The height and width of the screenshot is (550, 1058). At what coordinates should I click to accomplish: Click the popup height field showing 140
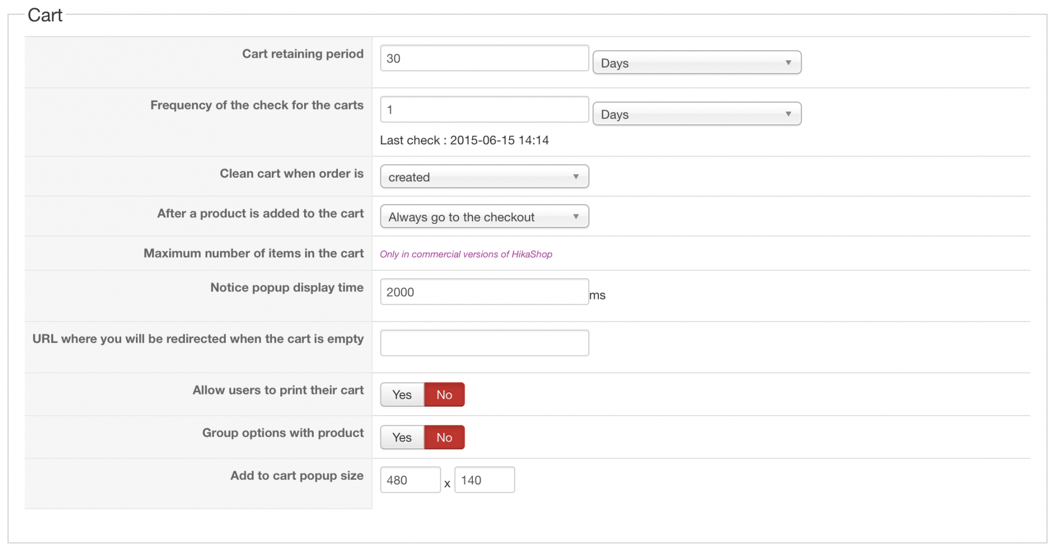tap(484, 480)
